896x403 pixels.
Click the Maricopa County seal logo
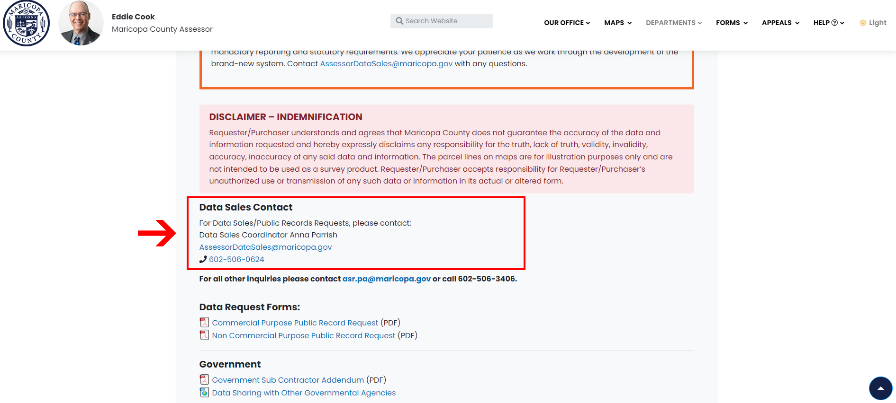[x=26, y=23]
